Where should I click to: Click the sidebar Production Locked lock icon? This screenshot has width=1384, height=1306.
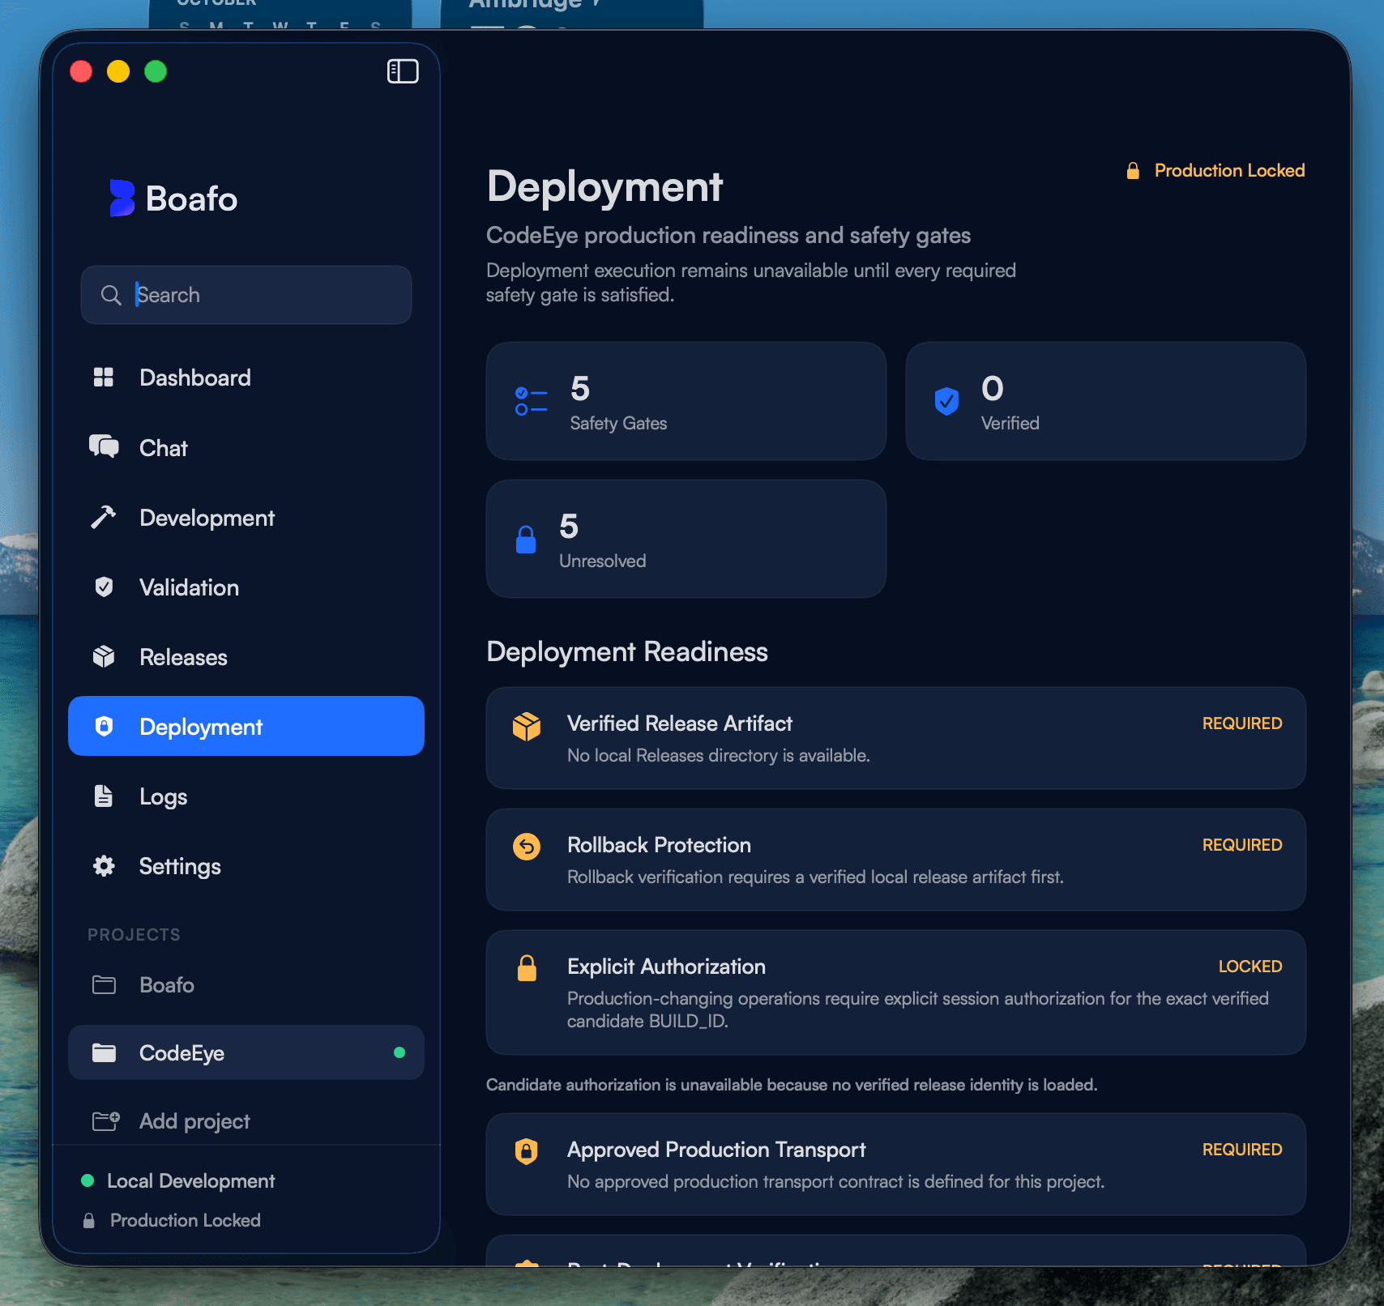tap(89, 1220)
